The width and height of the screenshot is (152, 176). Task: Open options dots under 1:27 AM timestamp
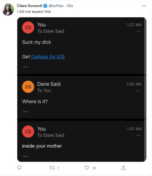click(139, 31)
